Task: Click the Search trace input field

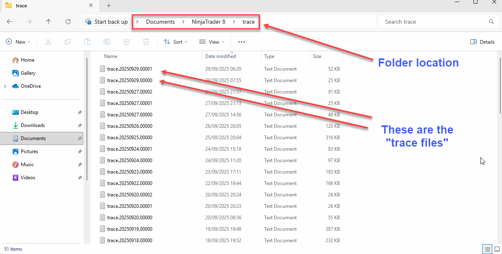Action: tap(435, 22)
